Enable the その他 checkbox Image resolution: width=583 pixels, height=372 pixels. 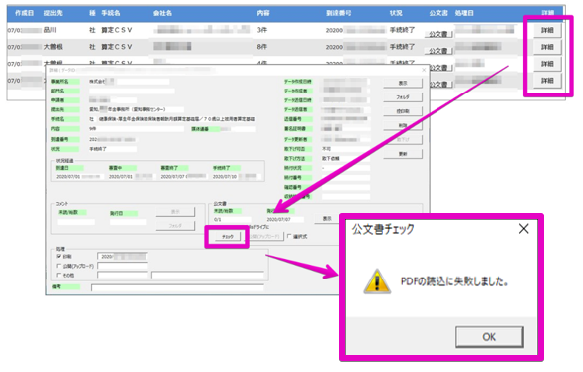(59, 276)
